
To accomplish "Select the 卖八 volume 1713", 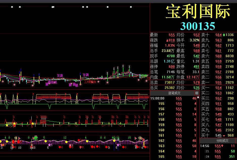I will coord(230,45).
